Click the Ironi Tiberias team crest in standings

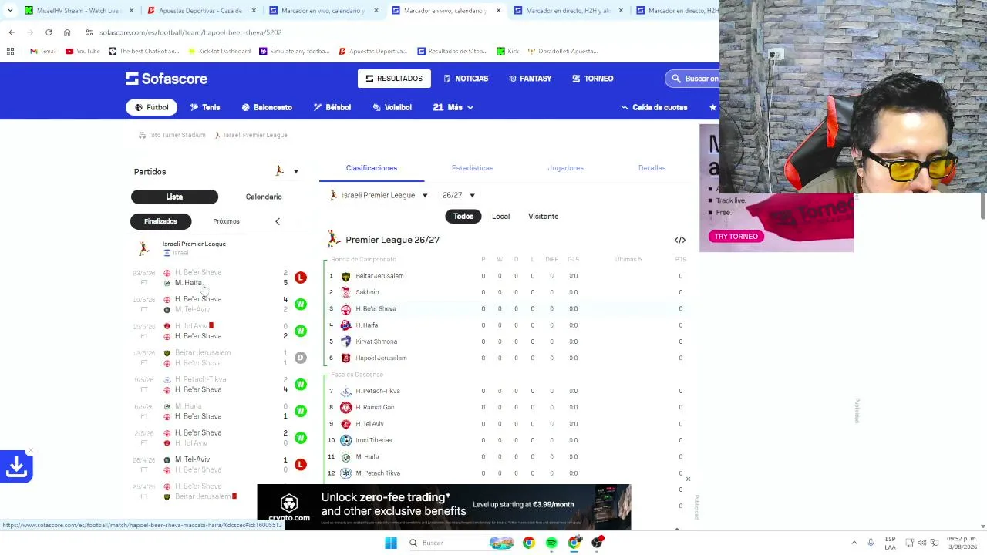pos(346,440)
